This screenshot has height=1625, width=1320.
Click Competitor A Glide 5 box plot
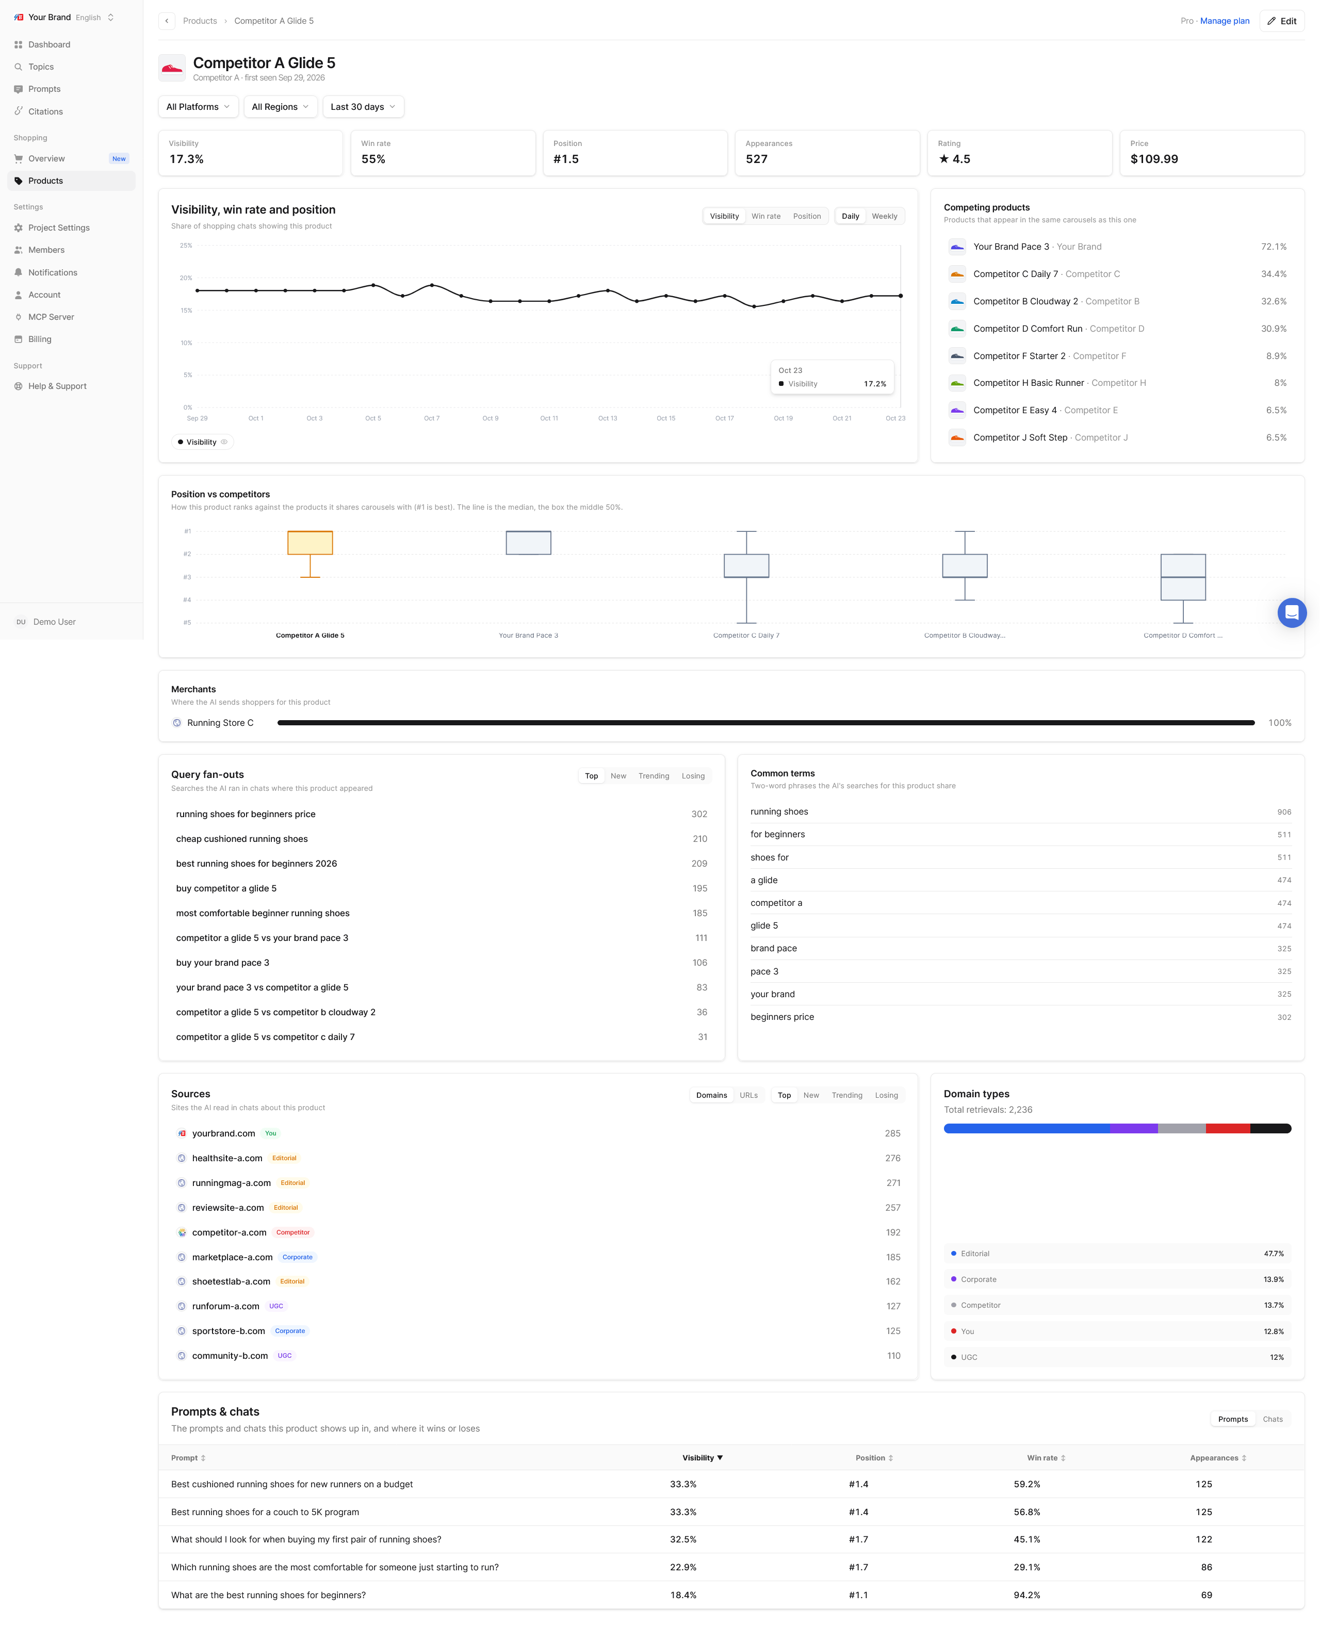point(310,555)
